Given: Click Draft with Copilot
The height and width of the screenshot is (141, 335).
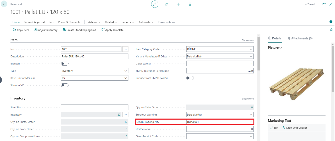Looking at the screenshot, I should click(x=295, y=128).
